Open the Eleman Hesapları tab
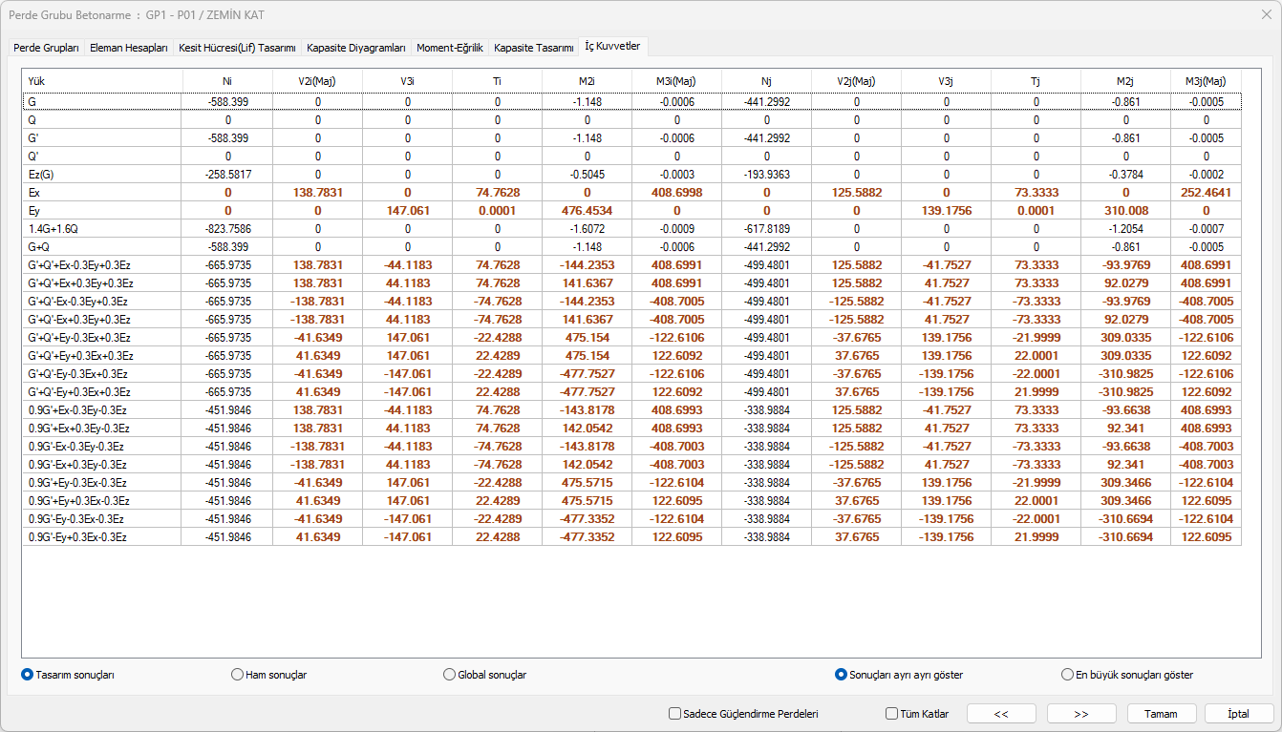Viewport: 1282px width, 732px height. (128, 48)
